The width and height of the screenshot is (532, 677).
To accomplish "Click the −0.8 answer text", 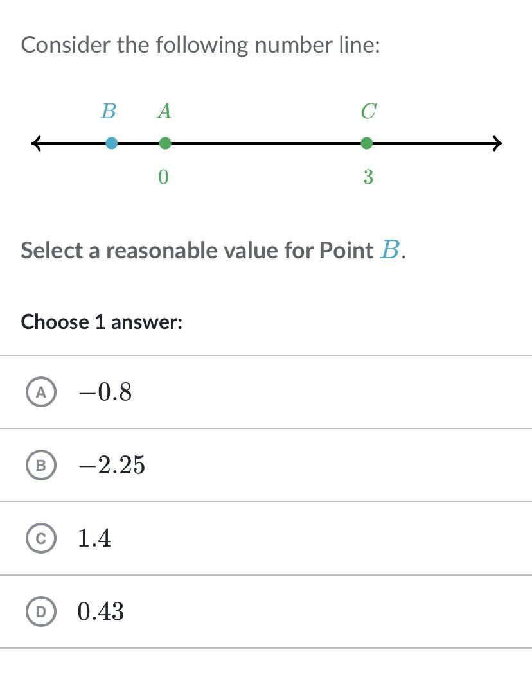I will coord(105,392).
